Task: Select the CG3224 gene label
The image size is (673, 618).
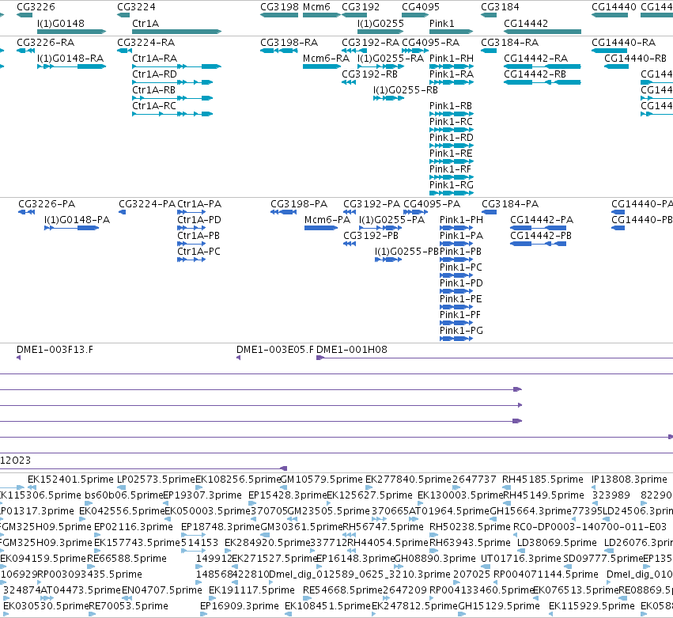Action: (x=136, y=7)
